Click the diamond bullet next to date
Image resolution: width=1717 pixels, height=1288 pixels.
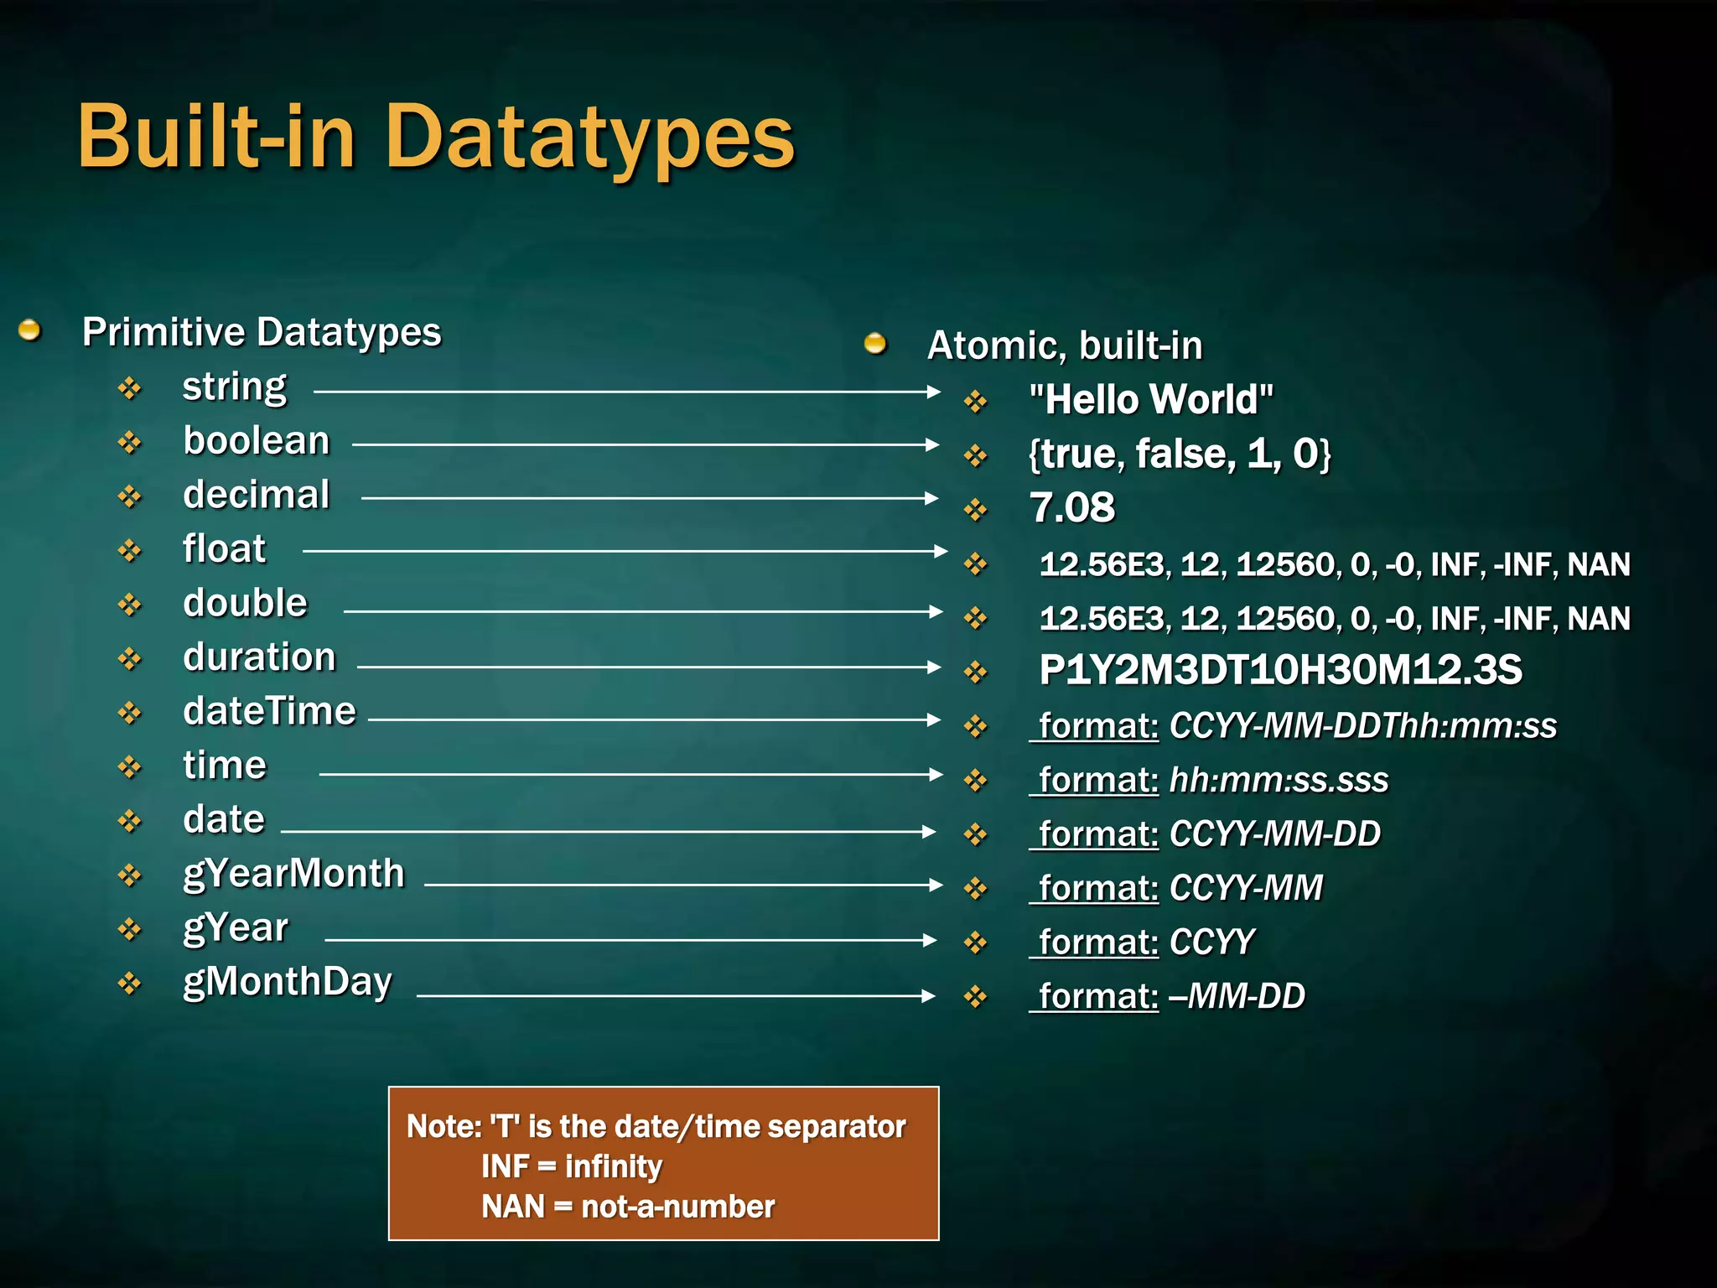point(130,821)
